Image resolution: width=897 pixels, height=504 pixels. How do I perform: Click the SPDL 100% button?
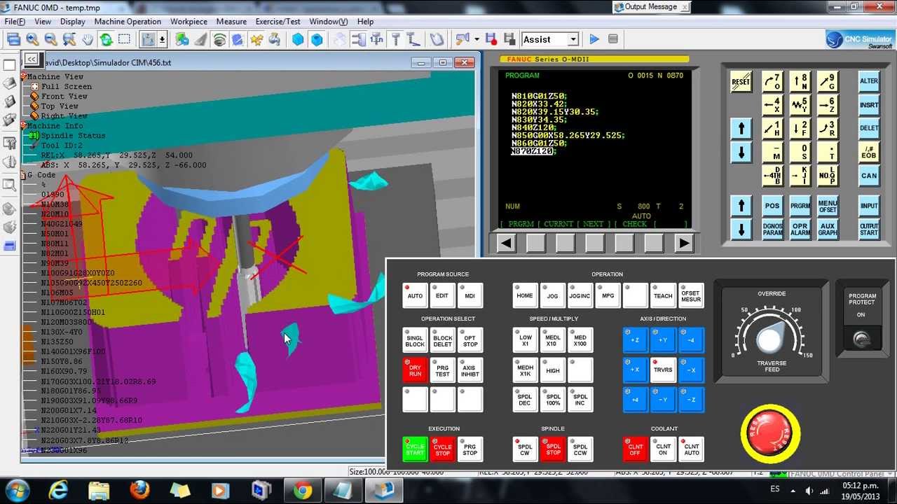pos(553,400)
